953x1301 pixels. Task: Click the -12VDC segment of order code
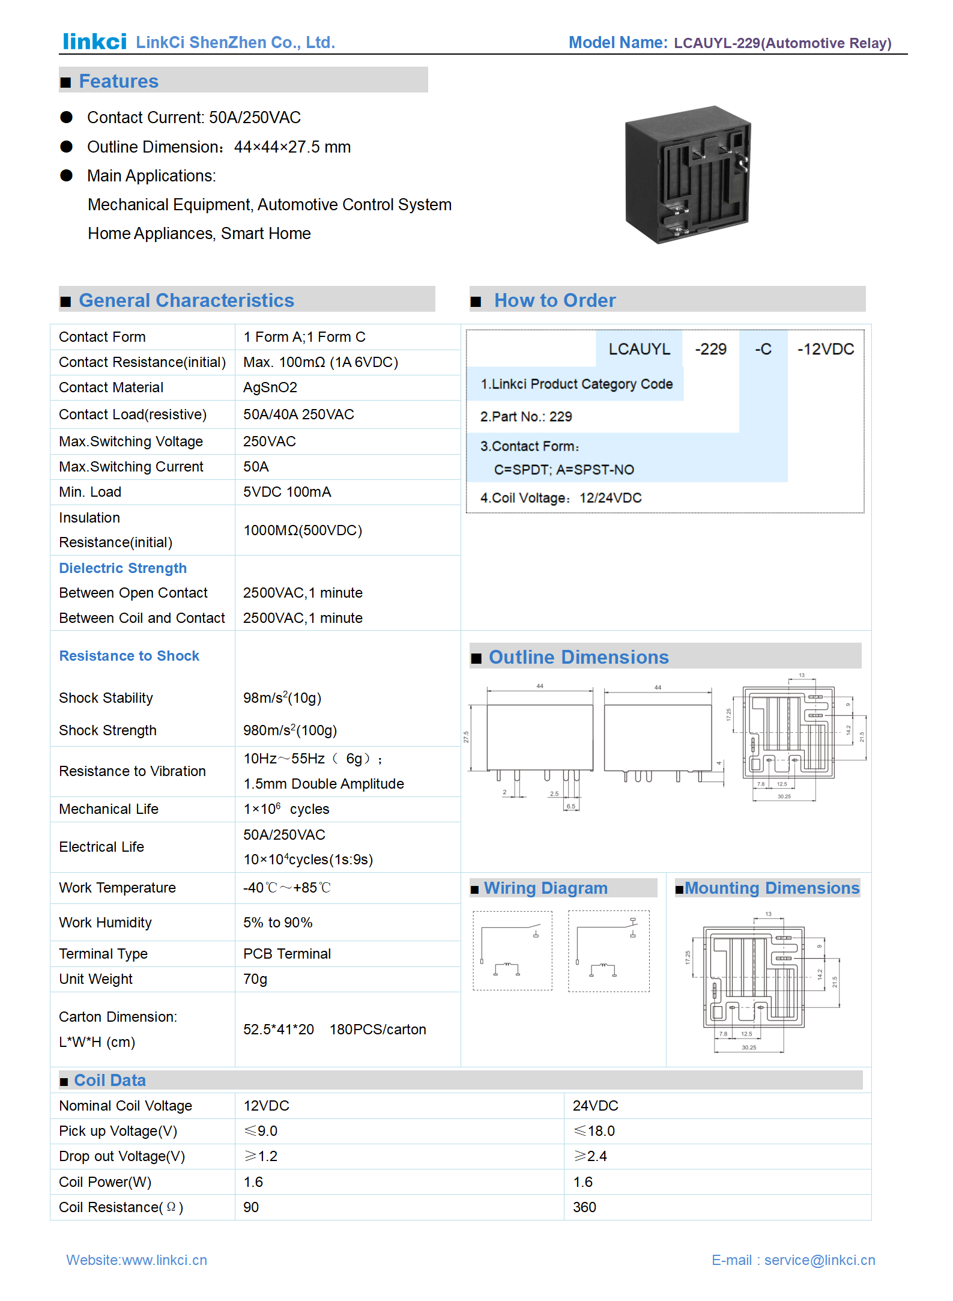pyautogui.click(x=825, y=349)
